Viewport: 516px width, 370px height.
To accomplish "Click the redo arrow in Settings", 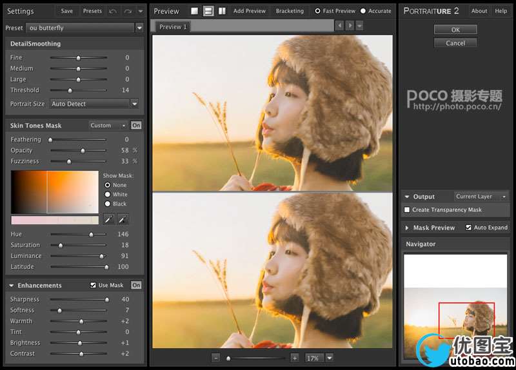I will 128,11.
